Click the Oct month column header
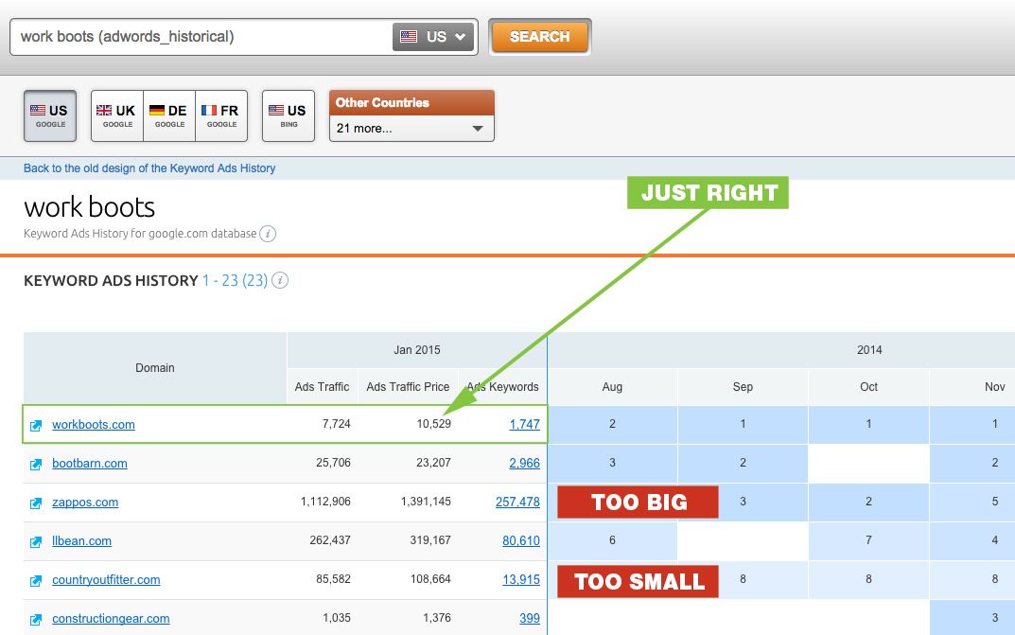1015x635 pixels. click(x=868, y=387)
